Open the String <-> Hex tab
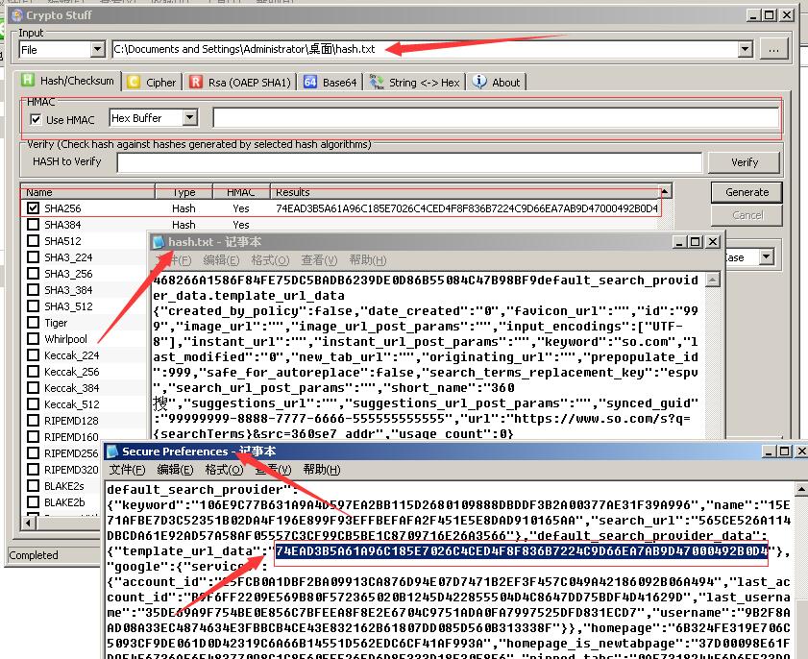This screenshot has height=659, width=808. (x=415, y=82)
